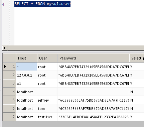Click testUser's password hash cell

pos(93,117)
